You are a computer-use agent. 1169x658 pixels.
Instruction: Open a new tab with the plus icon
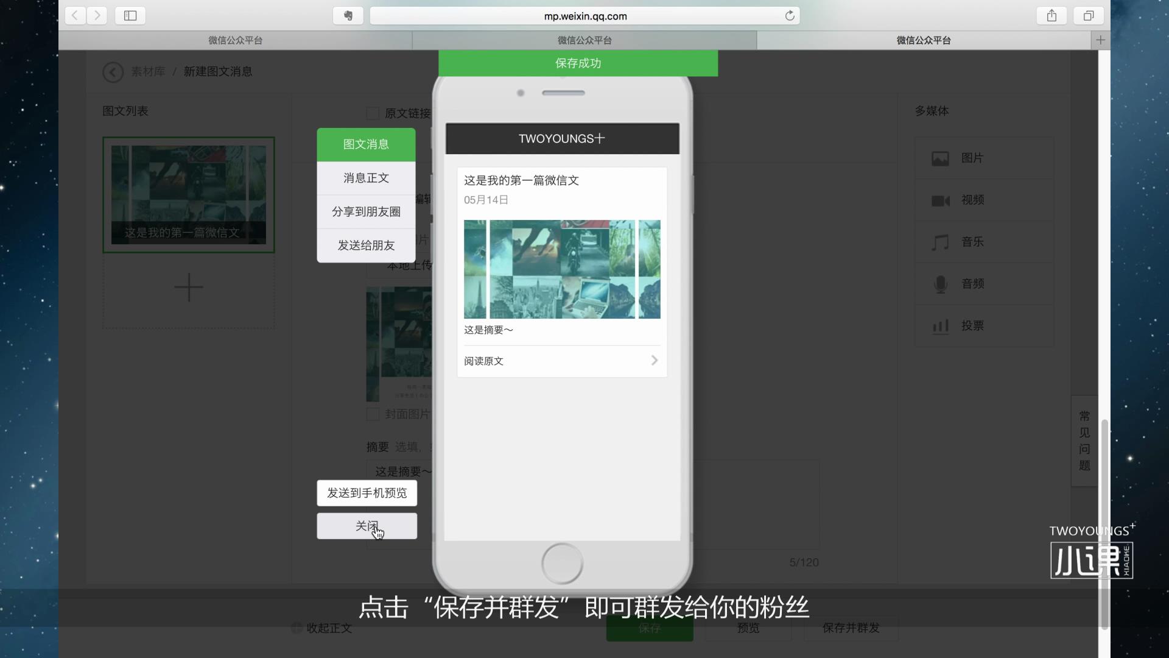[x=1101, y=40]
